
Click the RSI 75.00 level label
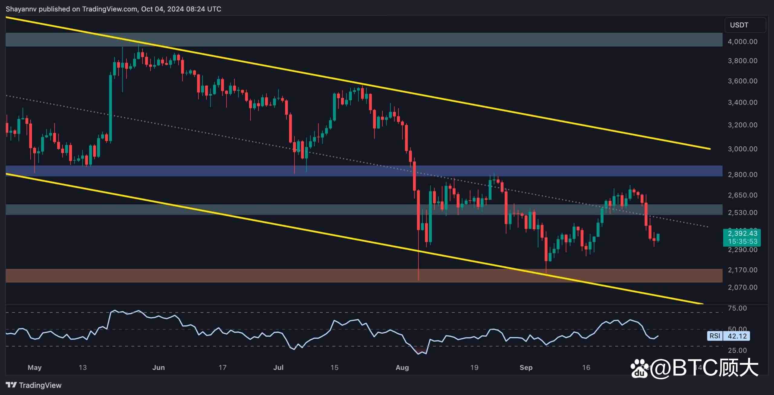737,308
